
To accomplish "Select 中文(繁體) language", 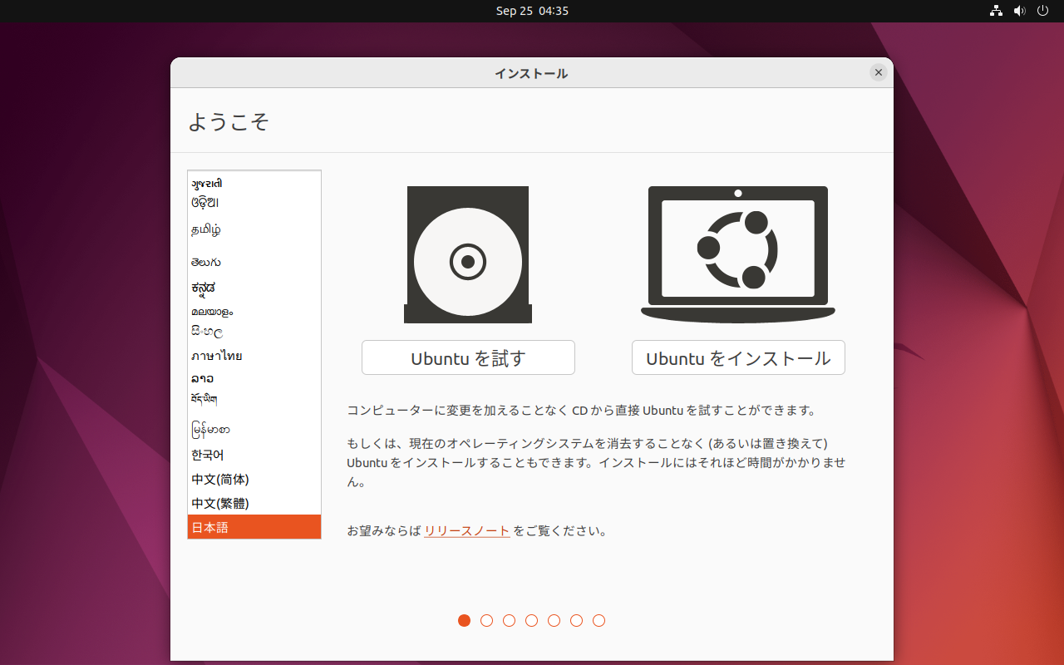I will [x=254, y=503].
